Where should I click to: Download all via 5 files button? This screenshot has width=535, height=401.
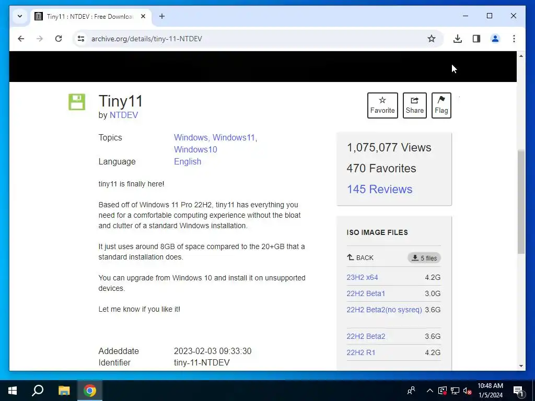pos(424,258)
